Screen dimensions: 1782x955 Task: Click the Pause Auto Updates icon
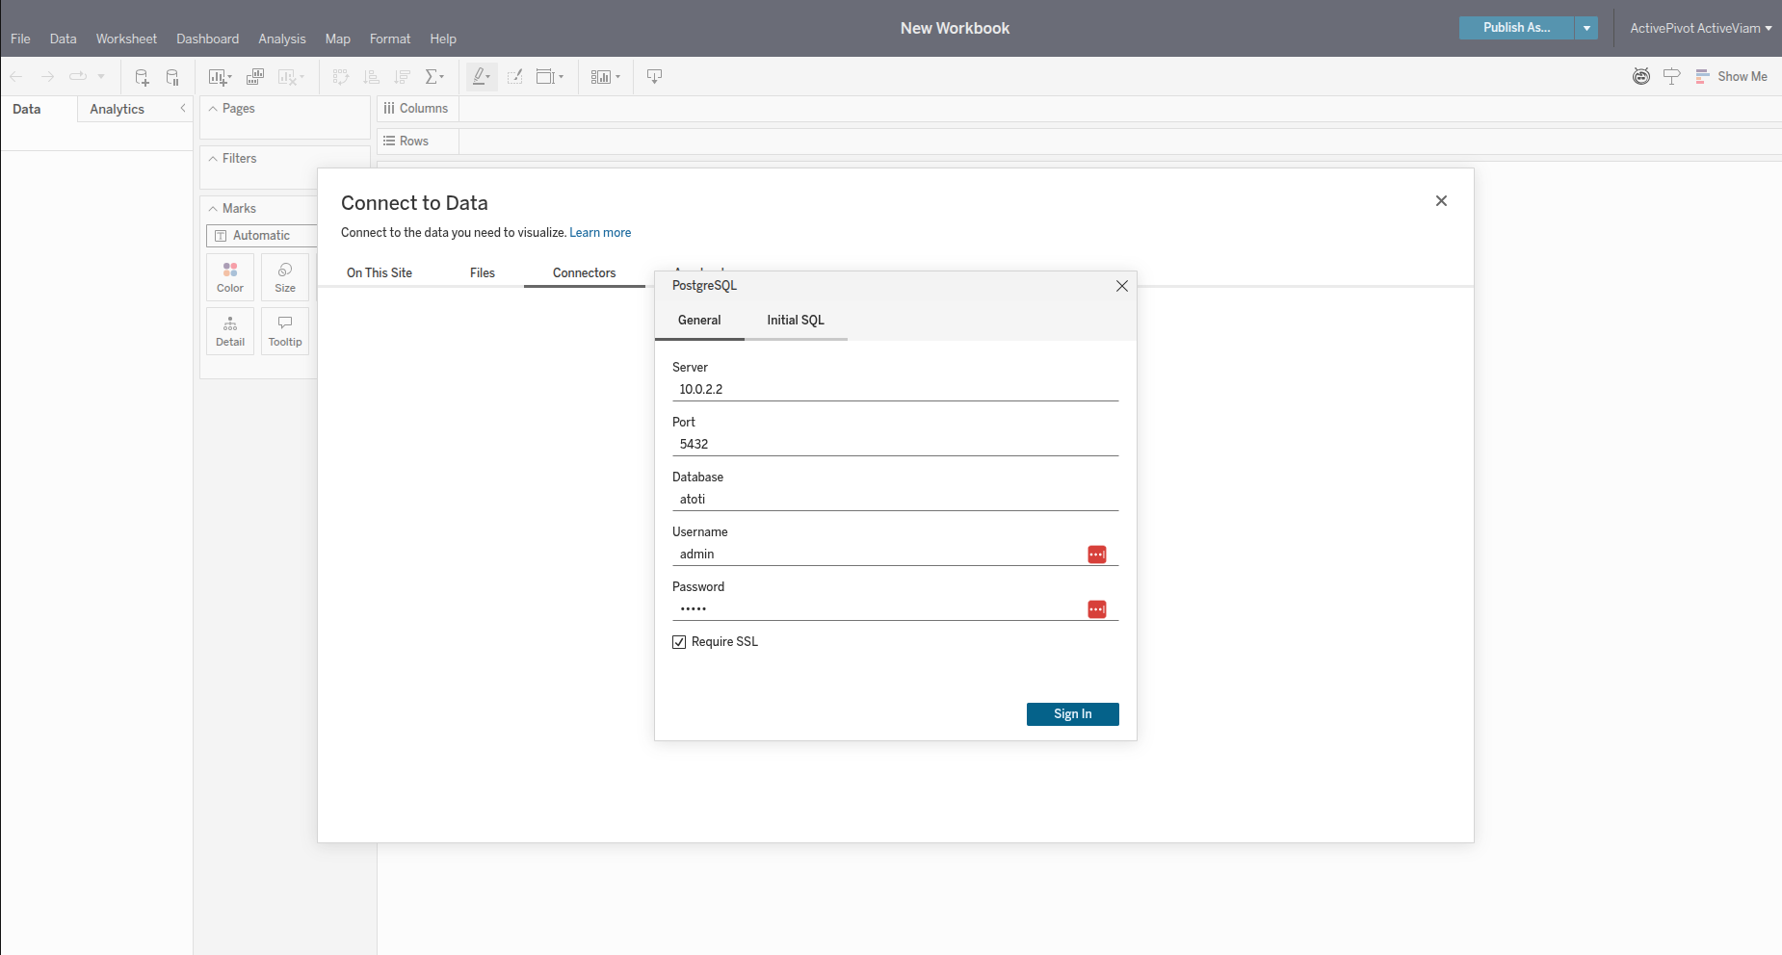[x=172, y=77]
